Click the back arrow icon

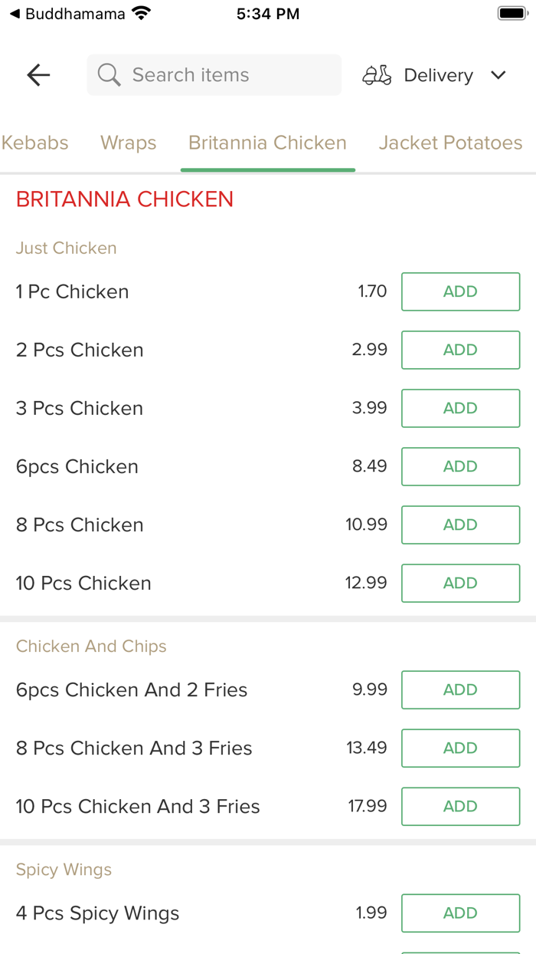tap(38, 74)
